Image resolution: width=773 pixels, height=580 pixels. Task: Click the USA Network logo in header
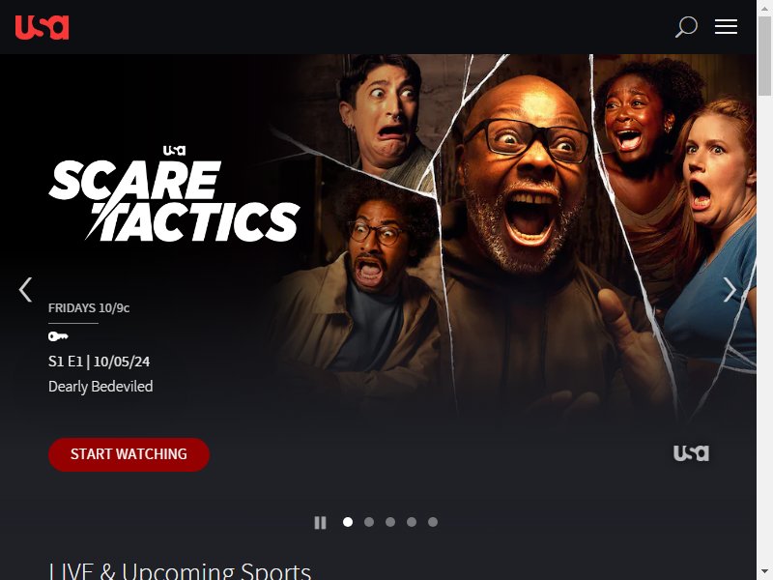pos(42,27)
